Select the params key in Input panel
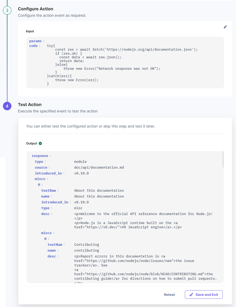Viewport: 236px width, 307px height. pos(35,41)
